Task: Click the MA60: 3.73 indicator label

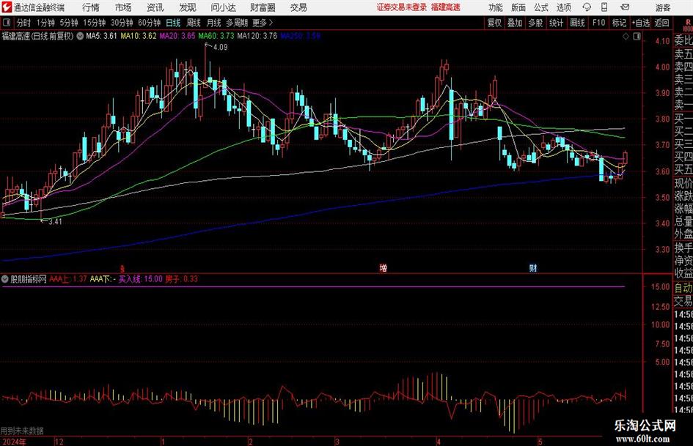Action: 216,36
